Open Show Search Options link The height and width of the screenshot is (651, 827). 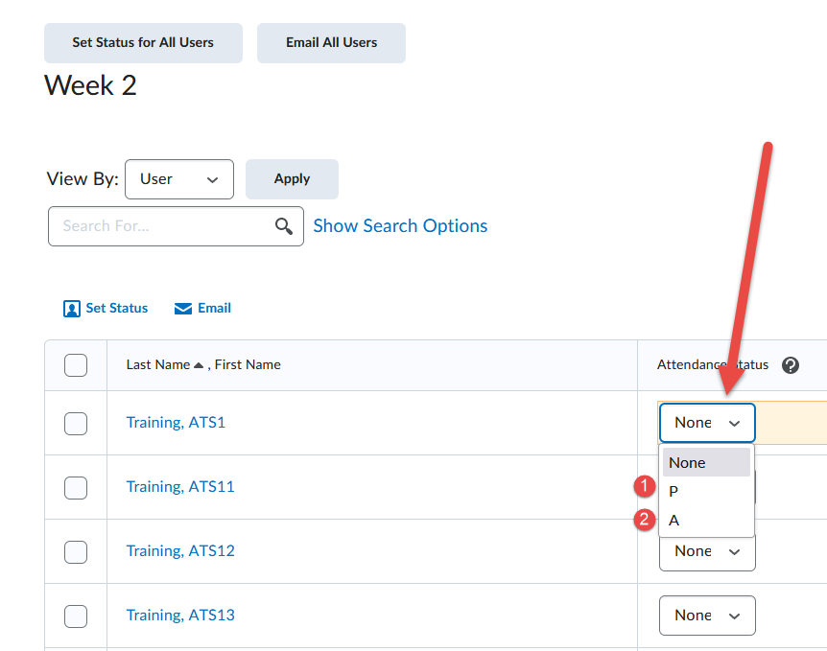(x=400, y=226)
